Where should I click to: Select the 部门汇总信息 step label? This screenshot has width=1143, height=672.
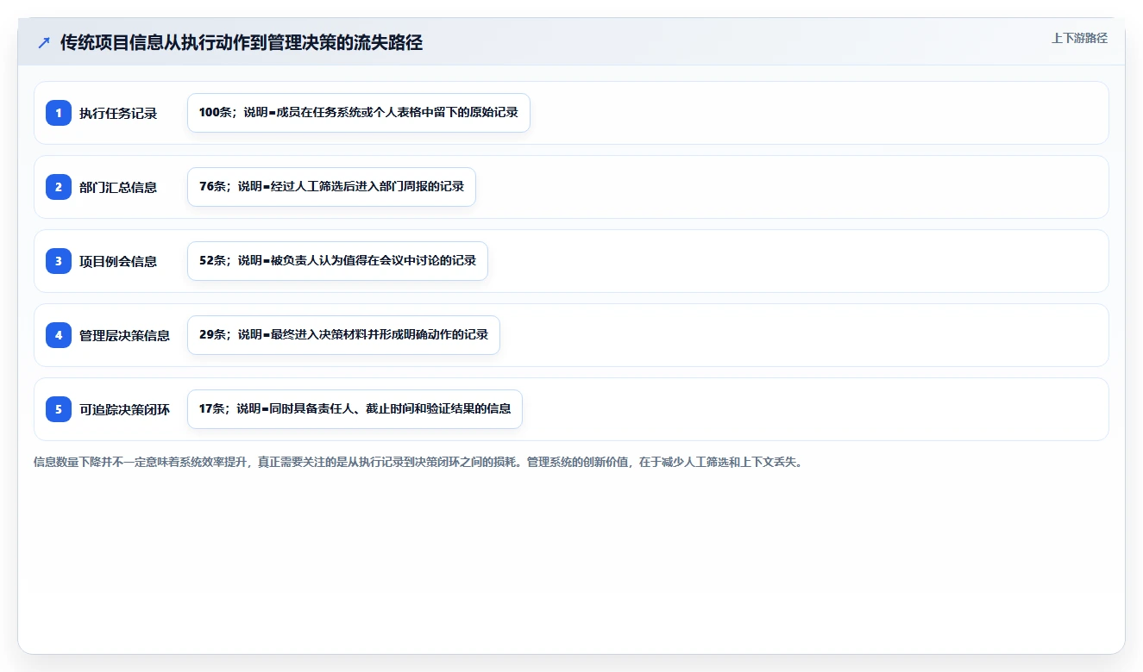118,187
